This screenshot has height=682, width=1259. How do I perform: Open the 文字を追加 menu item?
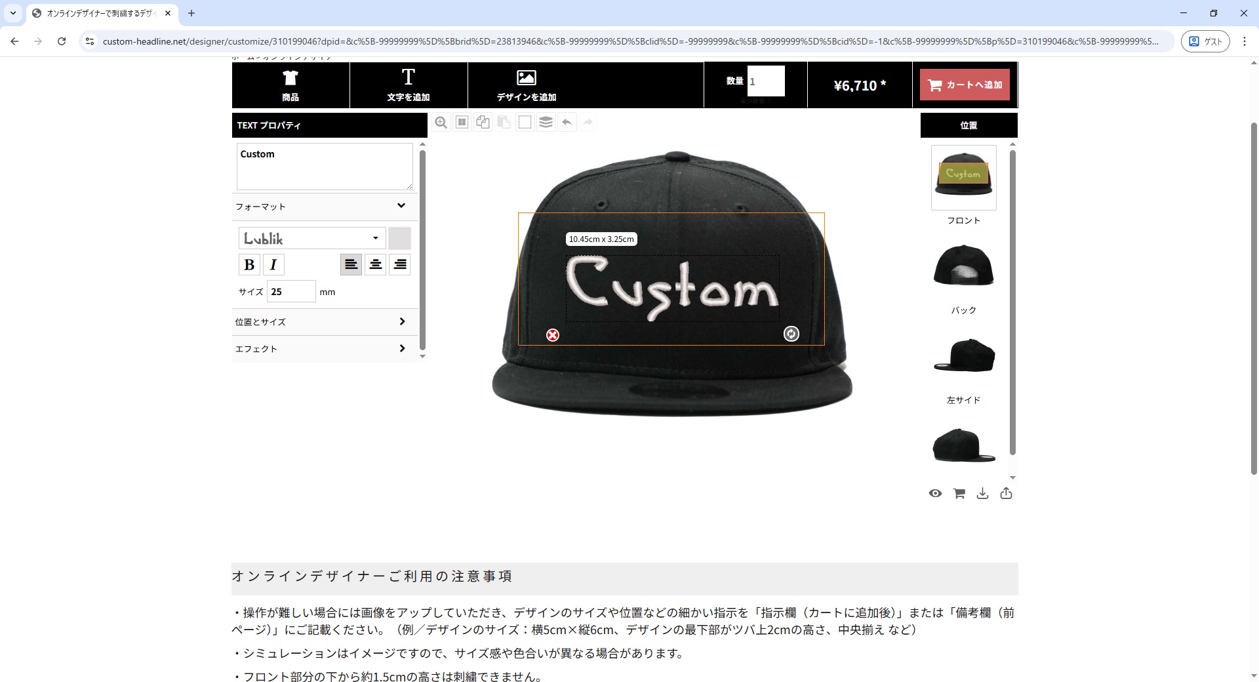click(409, 85)
